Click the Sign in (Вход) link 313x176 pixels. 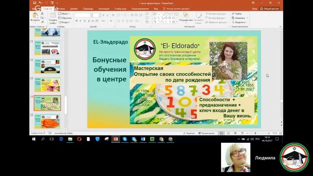click(x=254, y=9)
